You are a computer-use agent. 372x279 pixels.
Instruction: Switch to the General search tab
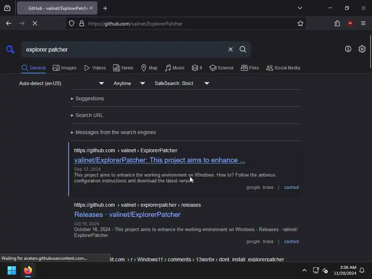coord(33,68)
